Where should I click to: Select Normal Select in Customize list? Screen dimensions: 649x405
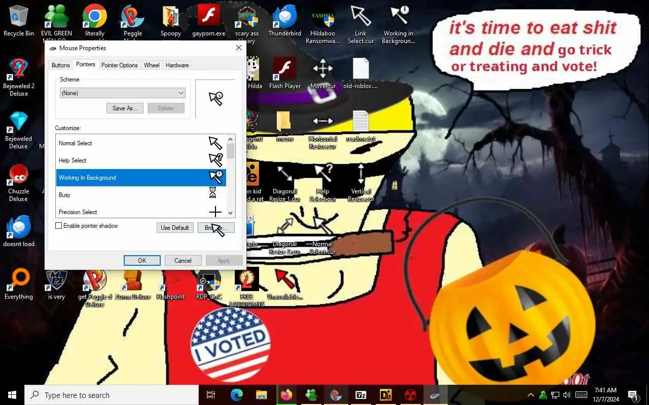point(141,143)
